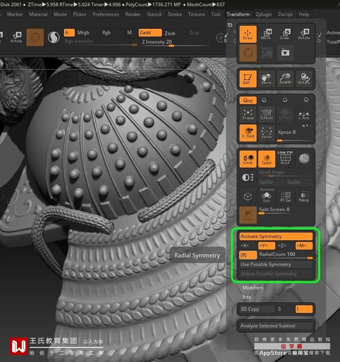Select the Move gizmo button beside Draw

(266, 34)
